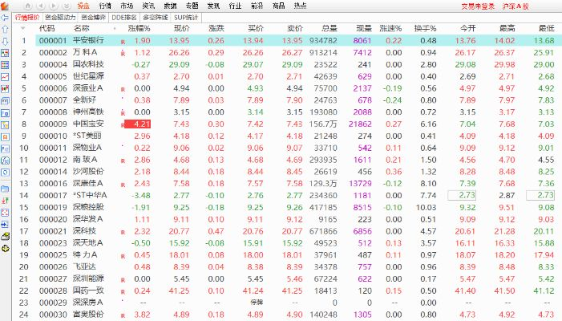Click the blue folder sidebar icon

pos(6,187)
